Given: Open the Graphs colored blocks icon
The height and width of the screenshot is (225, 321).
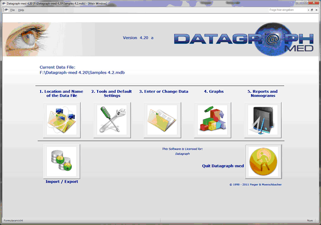Looking at the screenshot, I should [x=213, y=120].
